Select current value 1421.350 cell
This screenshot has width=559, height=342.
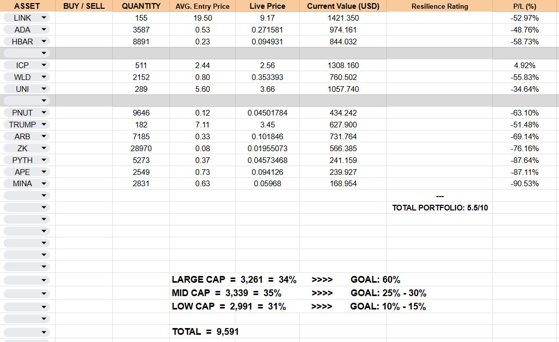pyautogui.click(x=343, y=18)
